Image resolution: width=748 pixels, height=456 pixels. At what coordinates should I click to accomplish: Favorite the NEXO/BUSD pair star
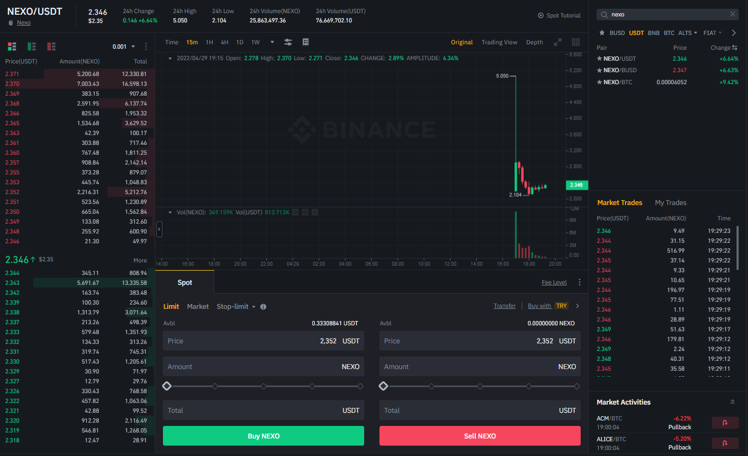[599, 70]
